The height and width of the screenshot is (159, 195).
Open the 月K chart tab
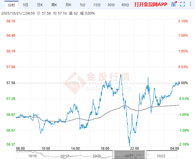coord(68,5)
